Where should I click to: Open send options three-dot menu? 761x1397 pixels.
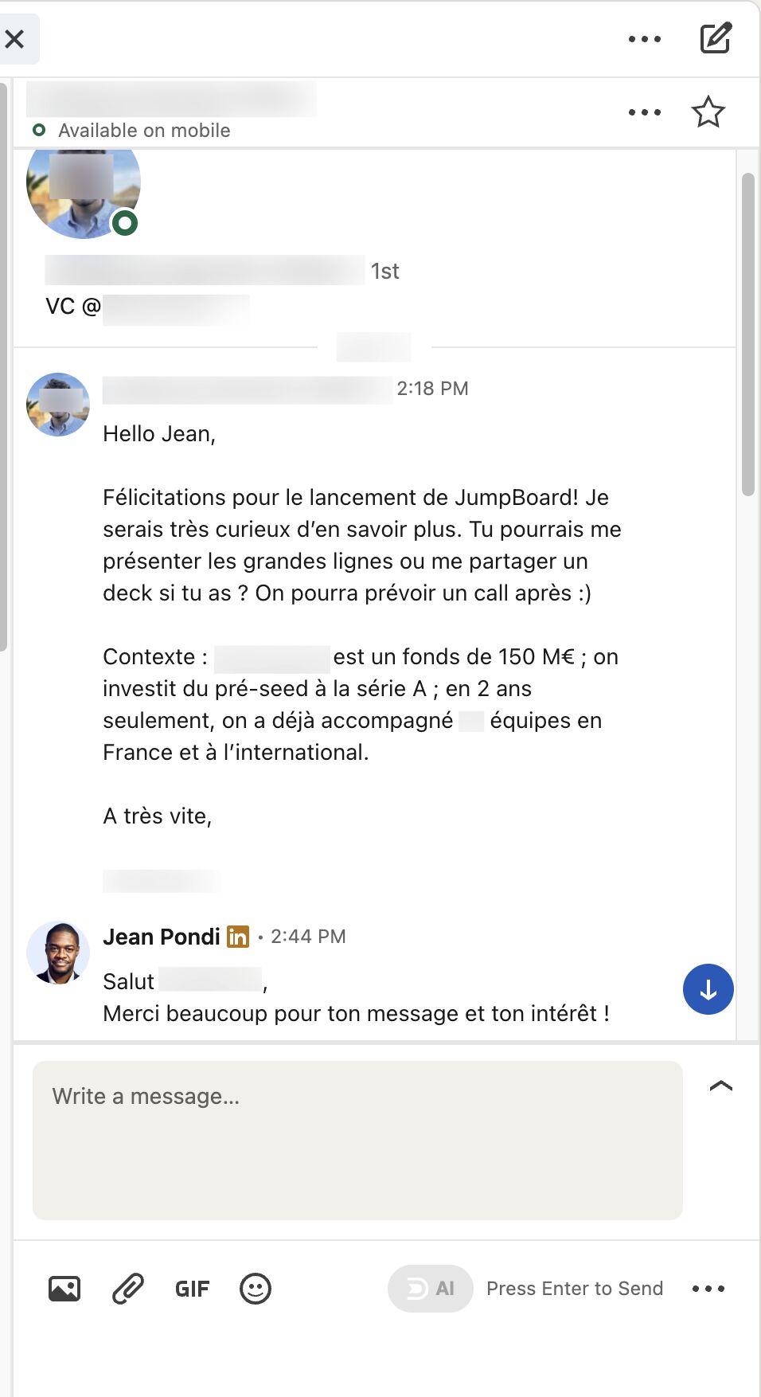point(708,1288)
